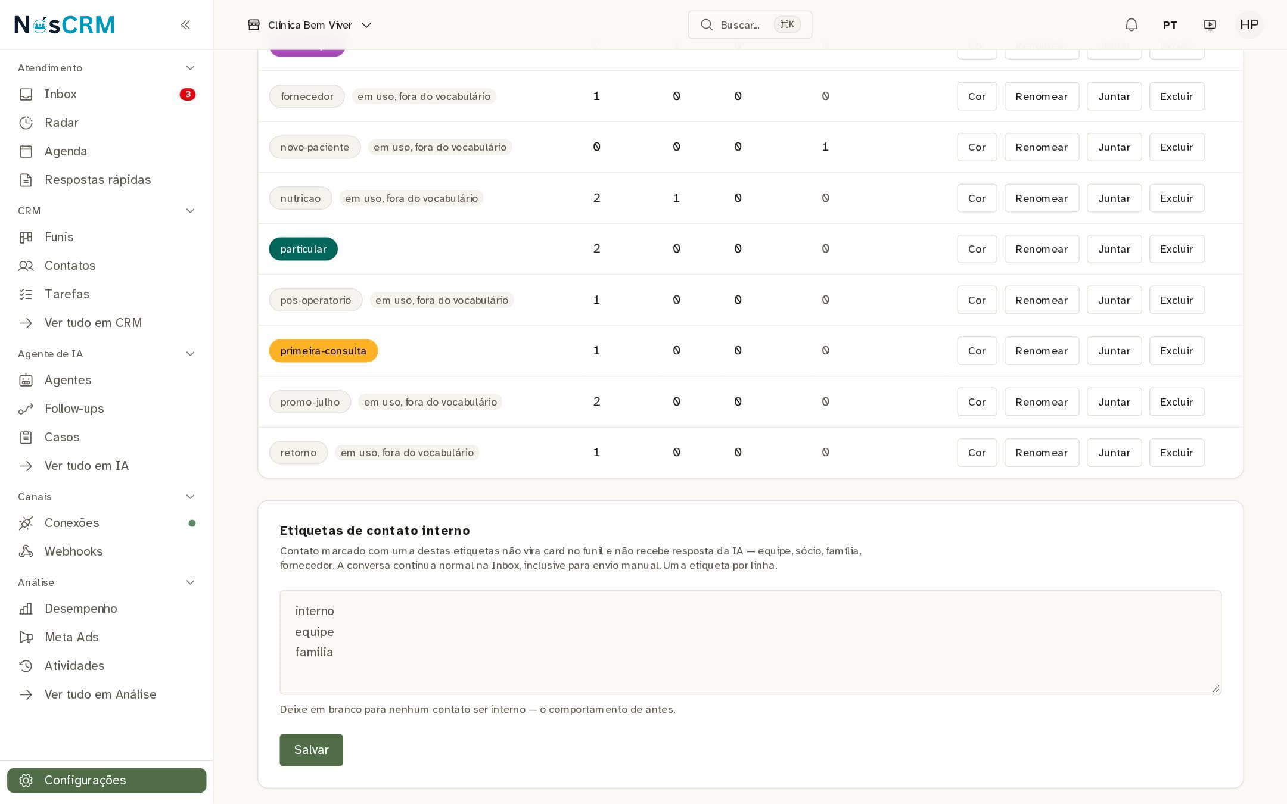This screenshot has height=804, width=1287.
Task: Click the orange primeira-consulta tag badge
Action: 323,351
